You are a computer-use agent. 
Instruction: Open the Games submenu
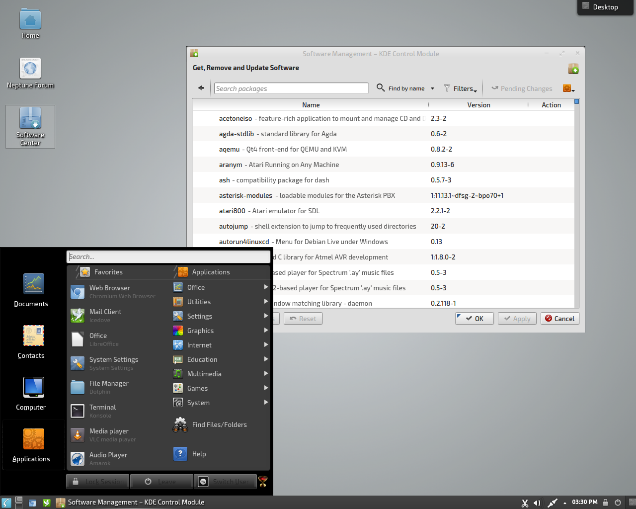coord(220,388)
